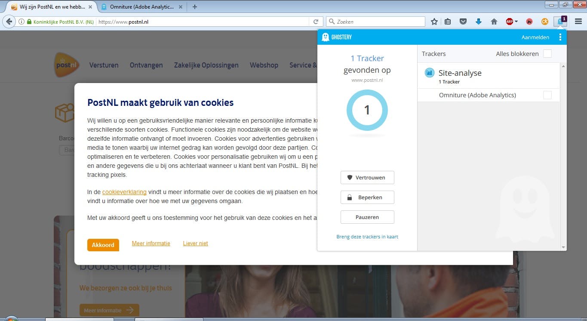The height and width of the screenshot is (321, 587).
Task: Bookmark this page with the star icon
Action: 434,22
